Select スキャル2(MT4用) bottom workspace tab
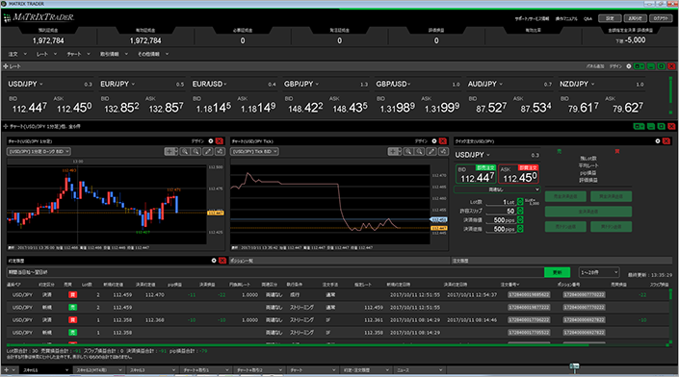This screenshot has width=679, height=377. pos(98,370)
